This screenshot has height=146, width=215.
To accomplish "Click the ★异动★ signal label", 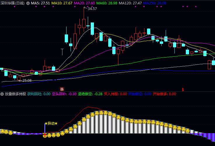I will click(x=51, y=124).
